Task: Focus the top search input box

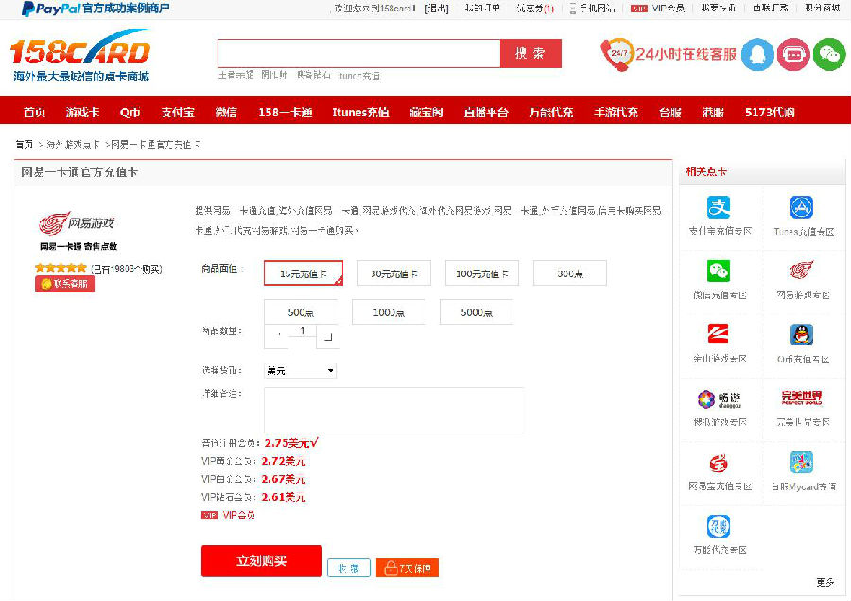Action: [359, 53]
